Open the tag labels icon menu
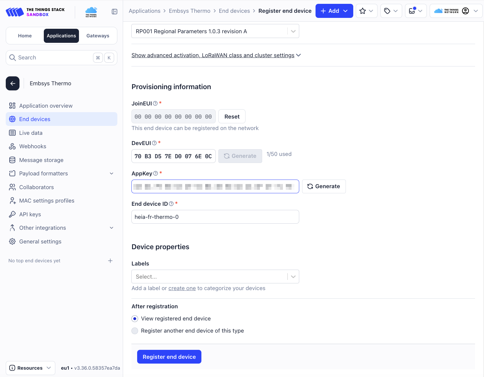Image resolution: width=484 pixels, height=377 pixels. point(391,11)
